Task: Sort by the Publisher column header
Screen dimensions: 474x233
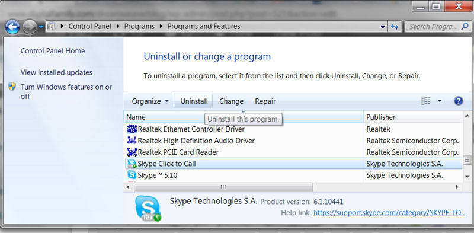Action: pyautogui.click(x=413, y=117)
